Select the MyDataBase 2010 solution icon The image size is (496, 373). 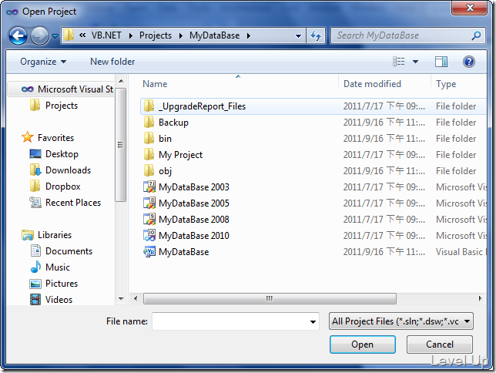click(149, 235)
